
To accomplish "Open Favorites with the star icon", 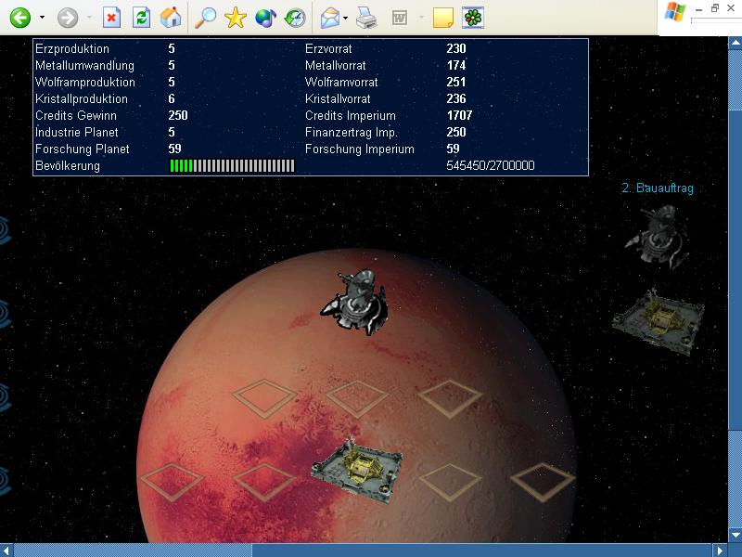I will 236,18.
